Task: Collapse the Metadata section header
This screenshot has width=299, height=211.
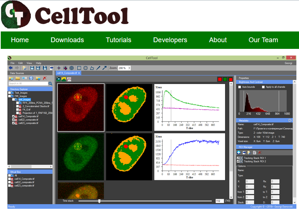Action: coord(264,120)
